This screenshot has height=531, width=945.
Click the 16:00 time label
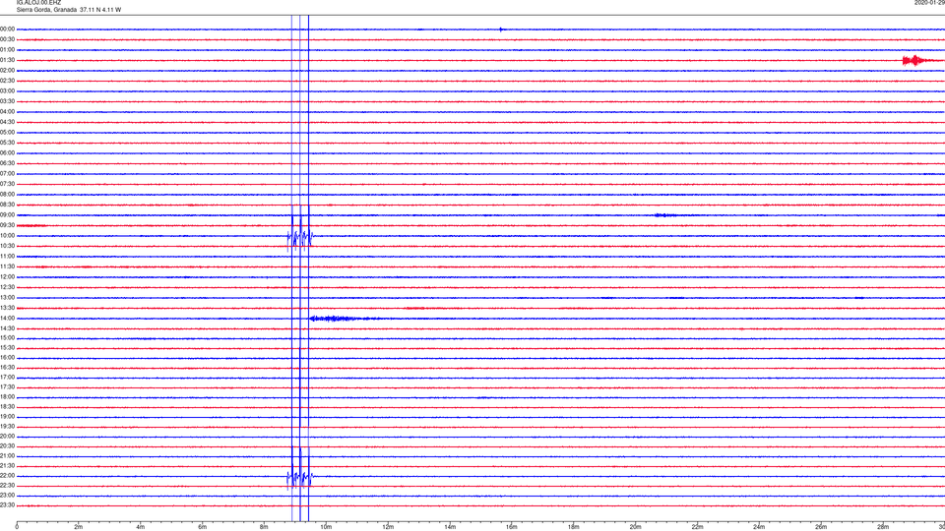[x=7, y=358]
